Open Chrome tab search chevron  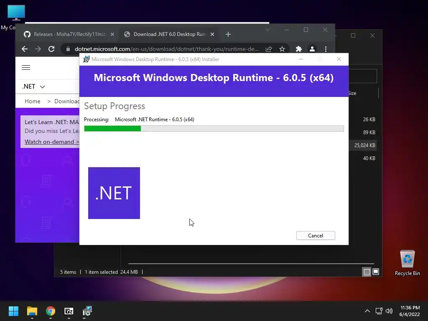[267, 30]
